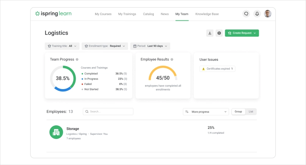Click the Logistics page heading
The height and width of the screenshot is (165, 306).
[x=56, y=33]
